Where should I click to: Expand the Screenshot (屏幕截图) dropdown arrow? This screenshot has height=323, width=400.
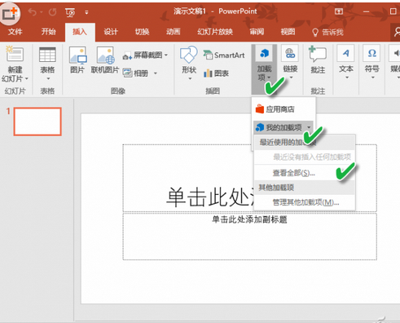[166, 55]
